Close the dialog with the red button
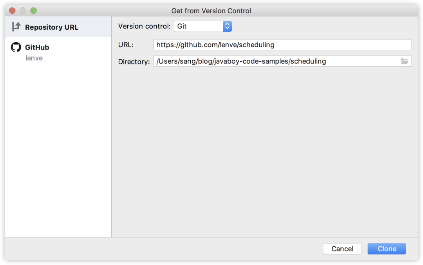This screenshot has height=265, width=423. click(12, 11)
